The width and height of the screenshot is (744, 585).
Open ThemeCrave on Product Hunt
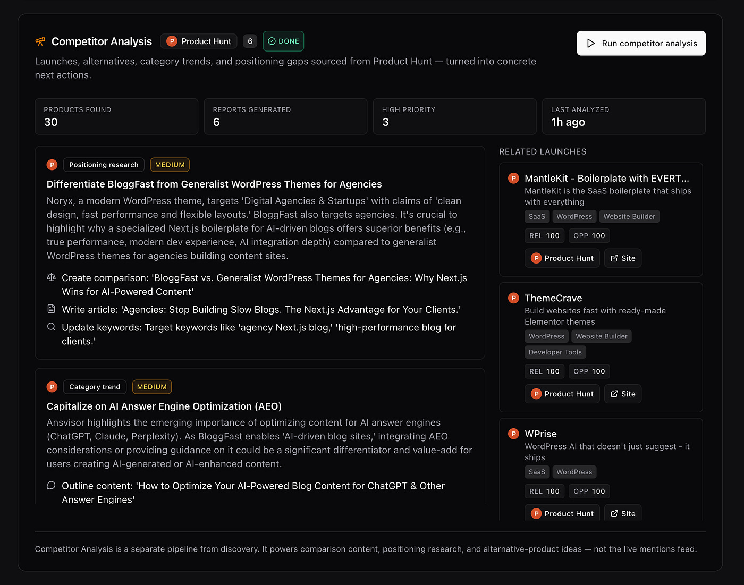click(562, 394)
